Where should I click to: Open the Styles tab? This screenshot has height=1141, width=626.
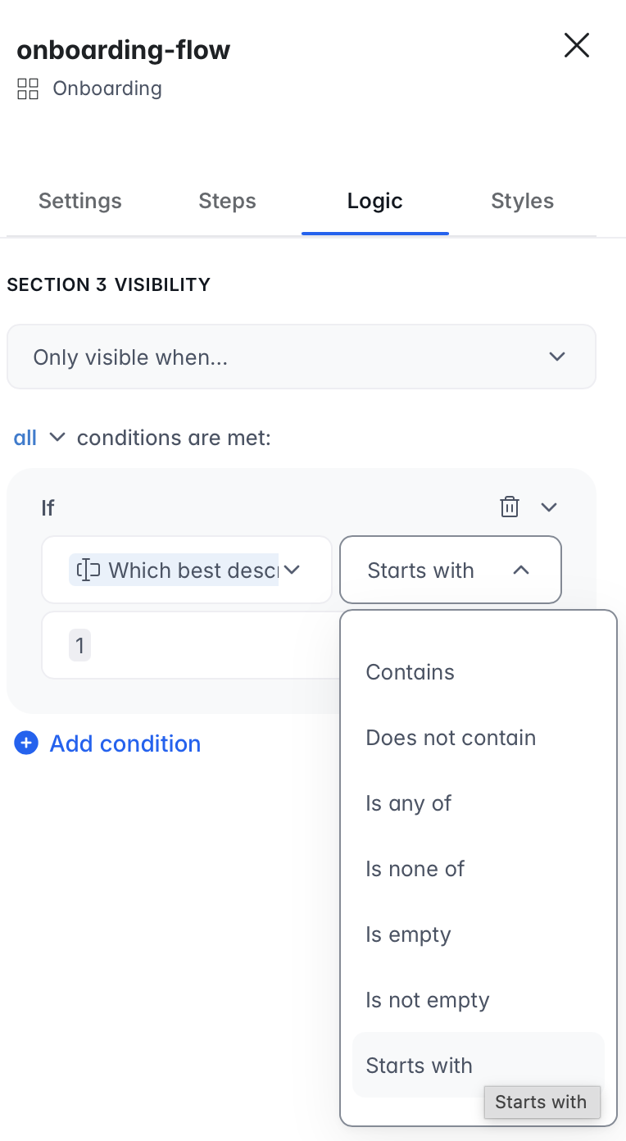(522, 201)
